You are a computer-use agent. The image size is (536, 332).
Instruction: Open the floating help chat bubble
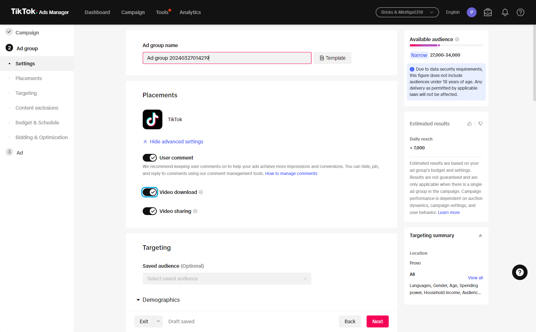520,272
